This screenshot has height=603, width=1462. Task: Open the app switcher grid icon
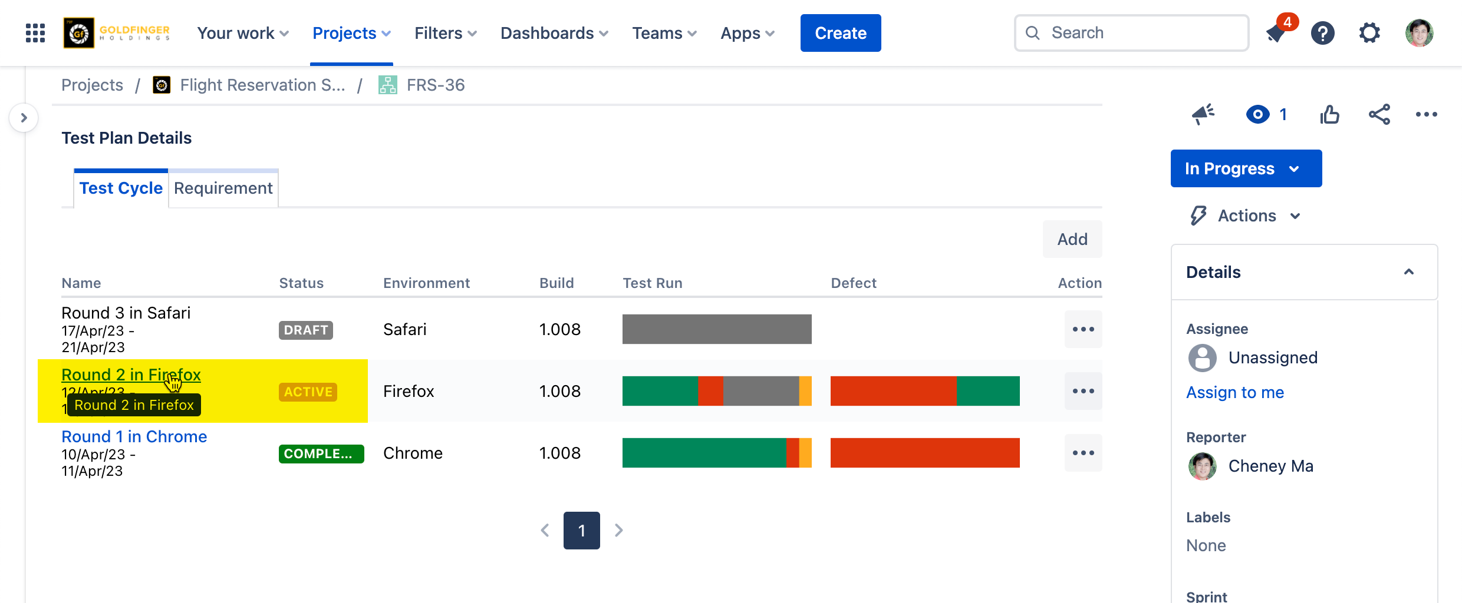tap(35, 33)
